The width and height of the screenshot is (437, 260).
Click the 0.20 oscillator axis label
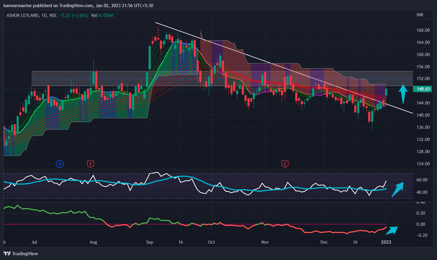click(x=421, y=213)
